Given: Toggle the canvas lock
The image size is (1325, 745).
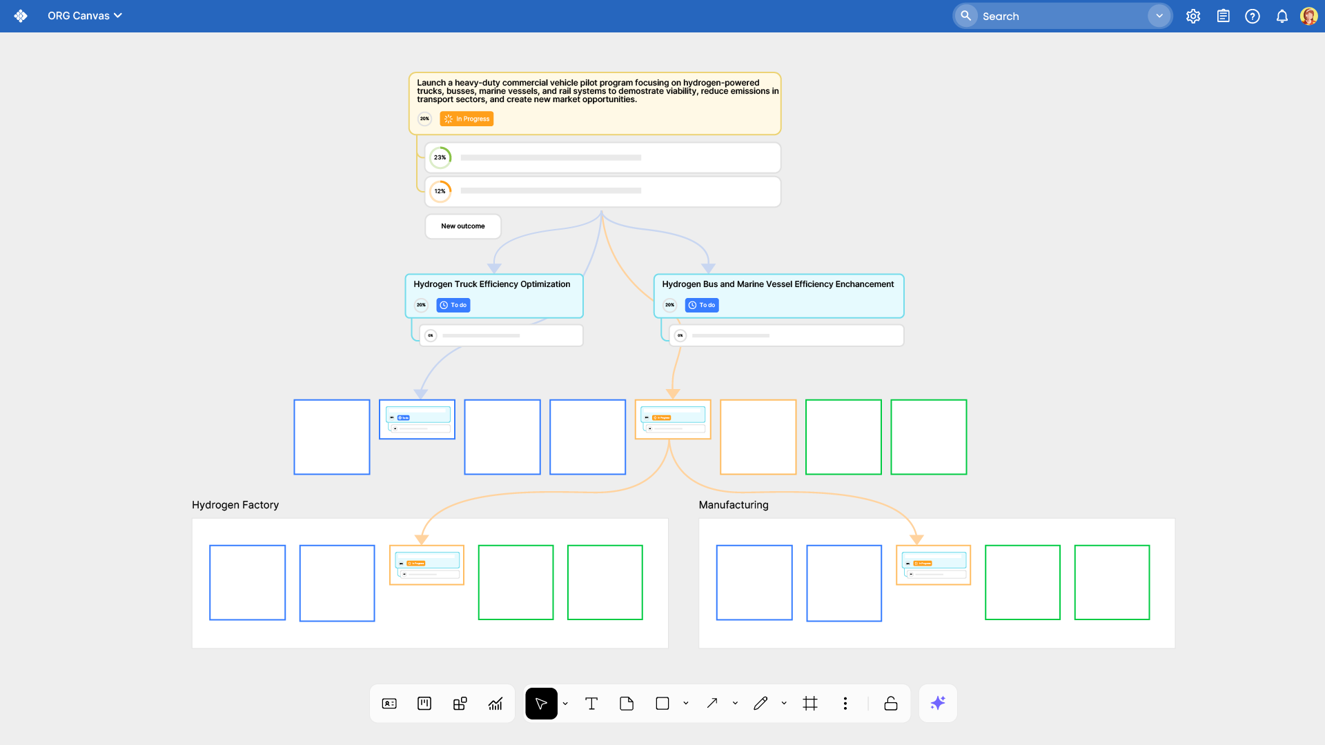Looking at the screenshot, I should [x=891, y=704].
